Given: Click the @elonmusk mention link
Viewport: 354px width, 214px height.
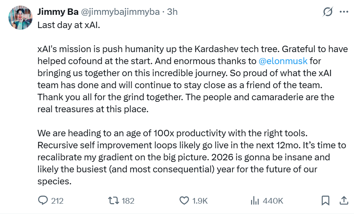Looking at the screenshot, I should click(x=283, y=61).
